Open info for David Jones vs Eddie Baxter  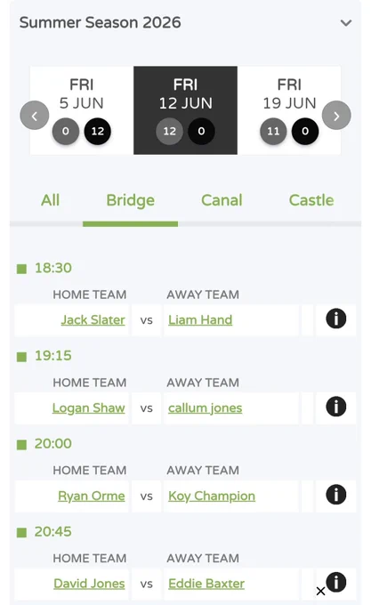click(336, 582)
